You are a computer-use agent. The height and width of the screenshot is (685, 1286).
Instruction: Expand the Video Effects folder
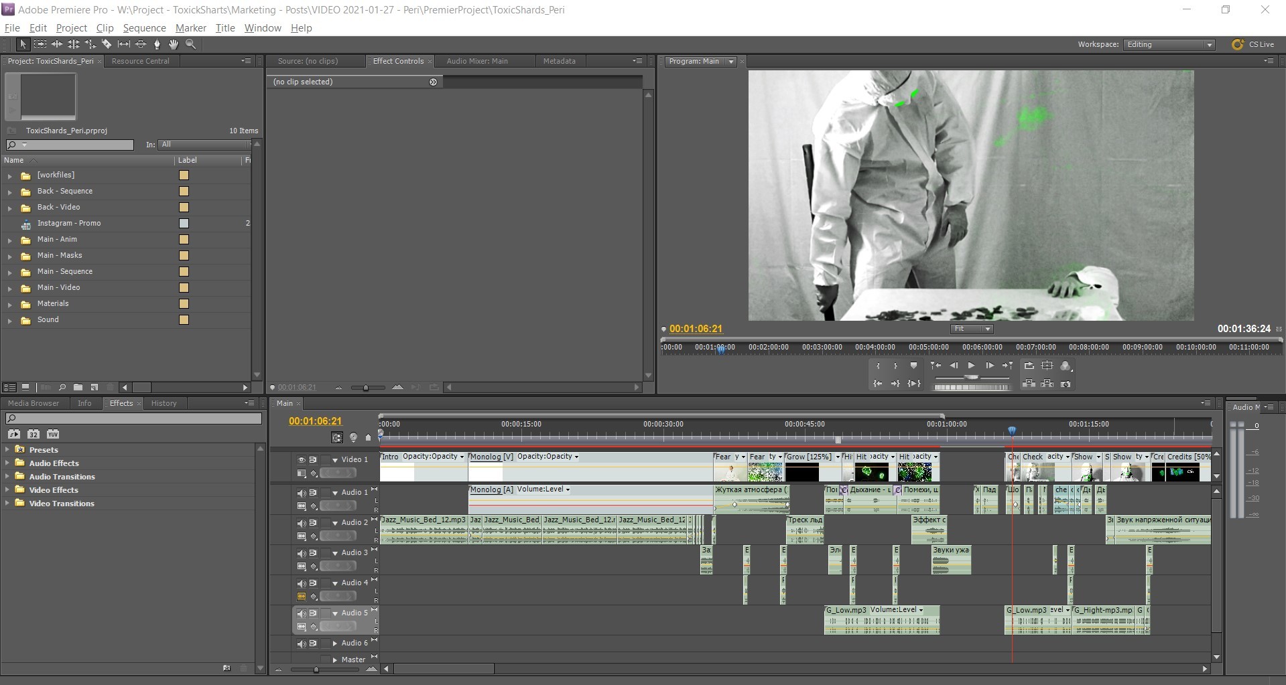[7, 490]
